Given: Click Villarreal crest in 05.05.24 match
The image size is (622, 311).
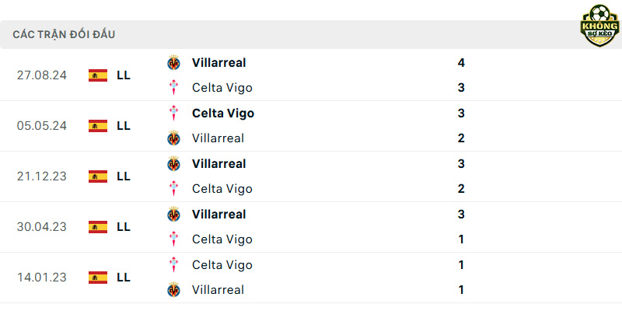Looking at the screenshot, I should click(173, 138).
